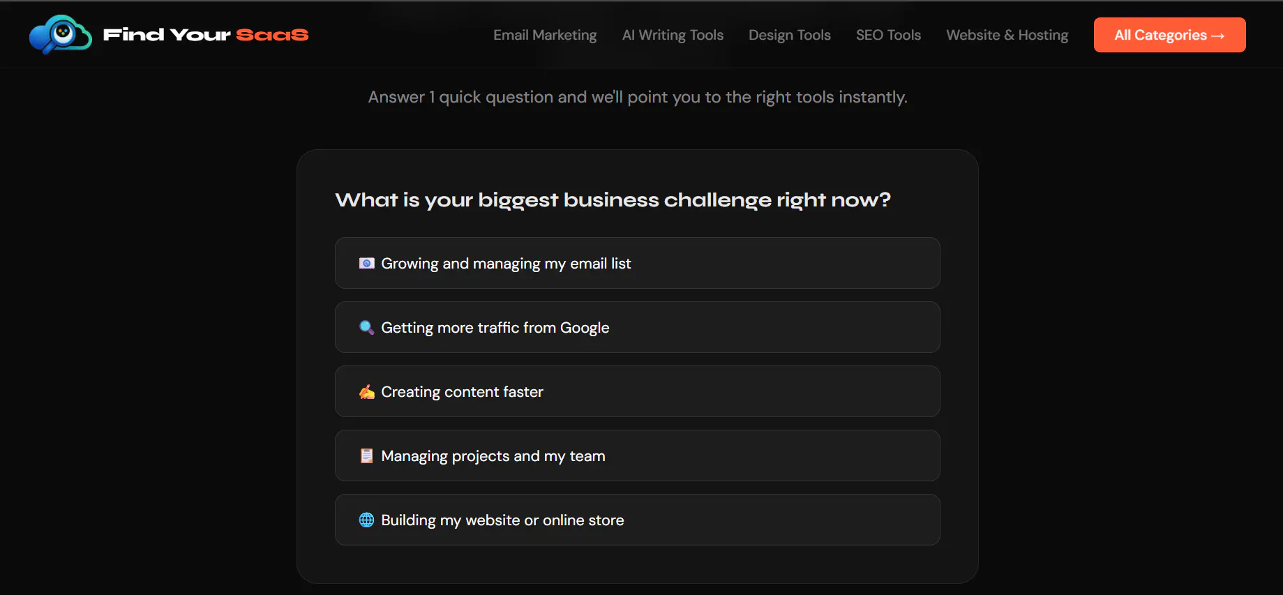
Task: Open Email Marketing in the navigation
Action: click(545, 35)
